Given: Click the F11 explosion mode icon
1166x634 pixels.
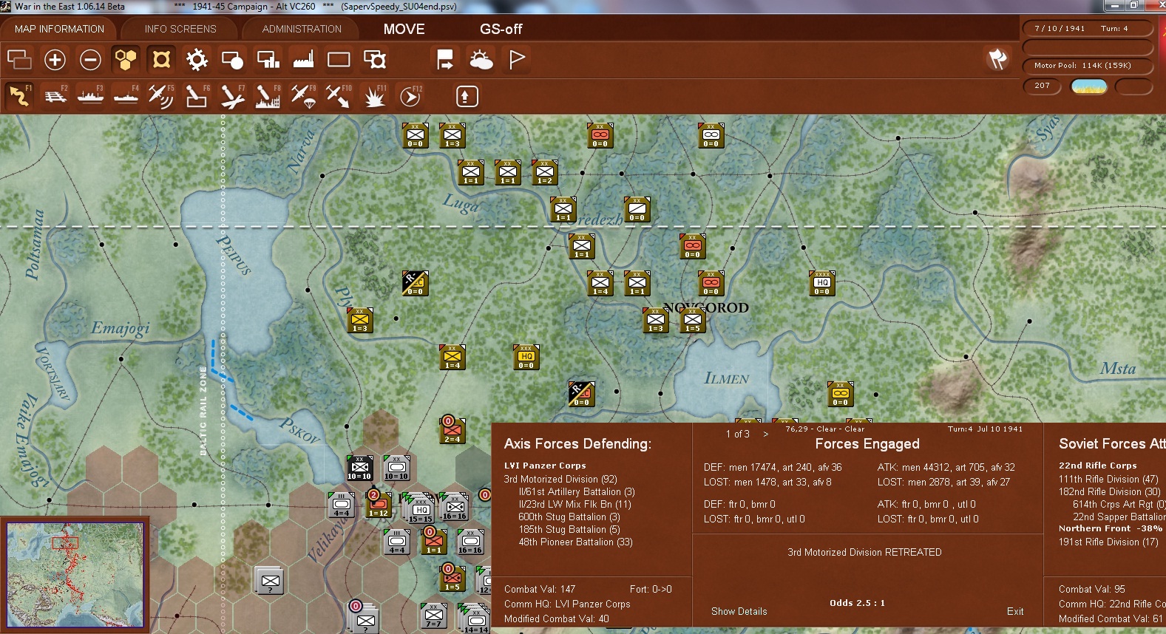Looking at the screenshot, I should [x=375, y=96].
